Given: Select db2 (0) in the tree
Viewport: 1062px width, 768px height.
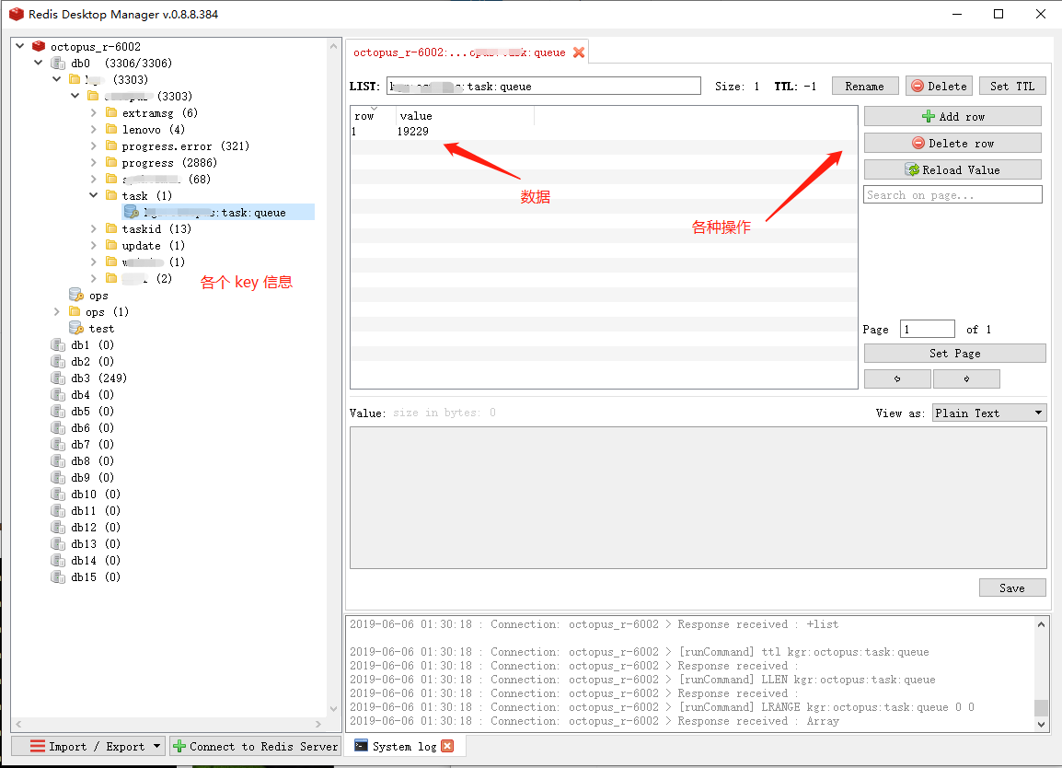Looking at the screenshot, I should pos(92,361).
